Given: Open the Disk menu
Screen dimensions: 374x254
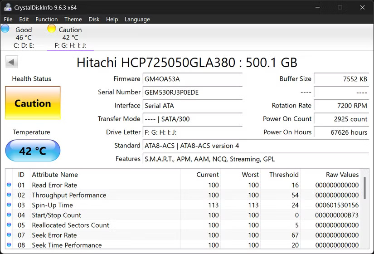Looking at the screenshot, I should point(94,19).
